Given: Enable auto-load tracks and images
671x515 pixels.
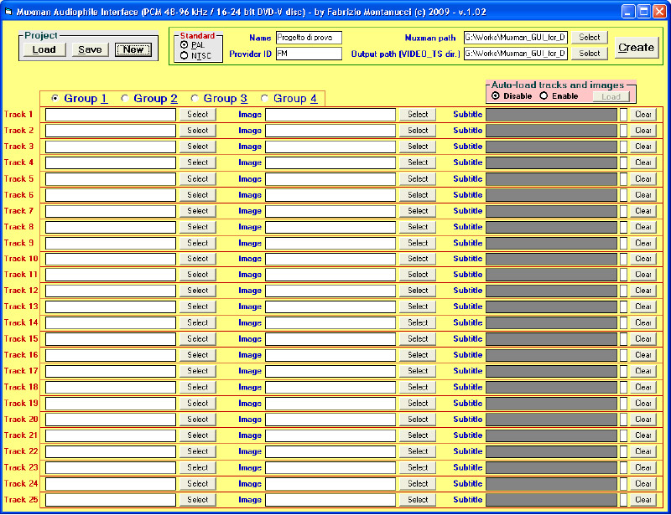Looking at the screenshot, I should [x=544, y=95].
